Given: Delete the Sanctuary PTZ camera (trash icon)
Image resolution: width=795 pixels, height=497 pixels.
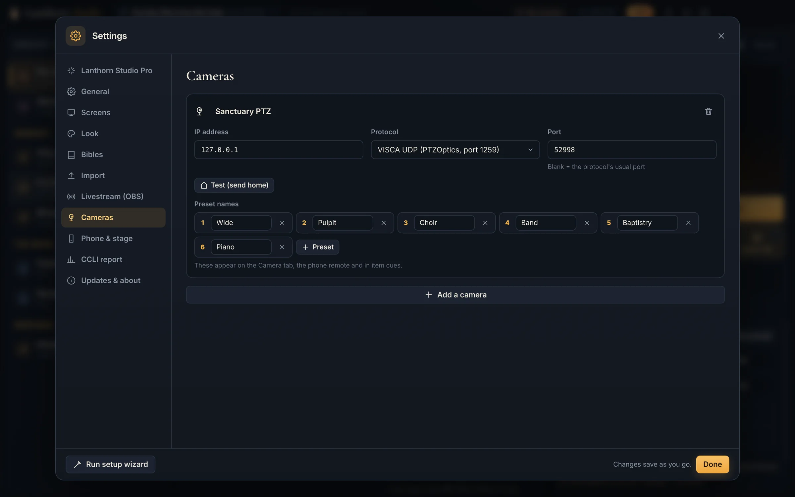Looking at the screenshot, I should click(x=708, y=111).
